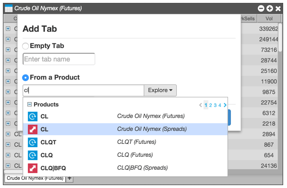Expand the row with volume 11900
Screen dimensions: 287x188
[x=8, y=82]
